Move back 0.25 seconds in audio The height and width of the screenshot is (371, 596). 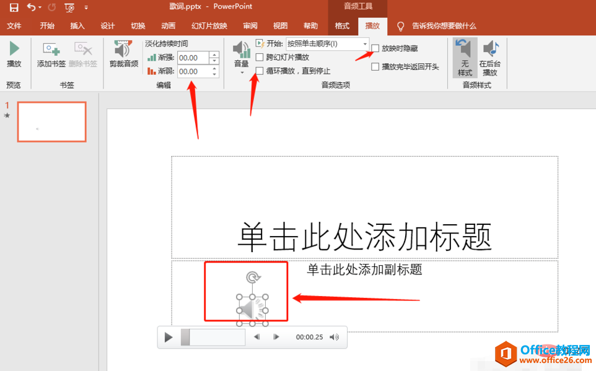coord(257,337)
